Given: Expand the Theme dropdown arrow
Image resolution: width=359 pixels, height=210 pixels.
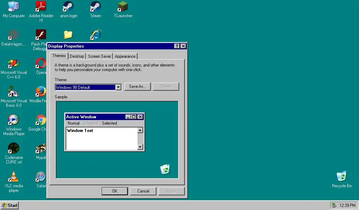Looking at the screenshot, I should pos(118,87).
